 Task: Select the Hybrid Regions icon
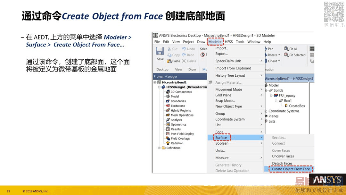(x=168, y=110)
